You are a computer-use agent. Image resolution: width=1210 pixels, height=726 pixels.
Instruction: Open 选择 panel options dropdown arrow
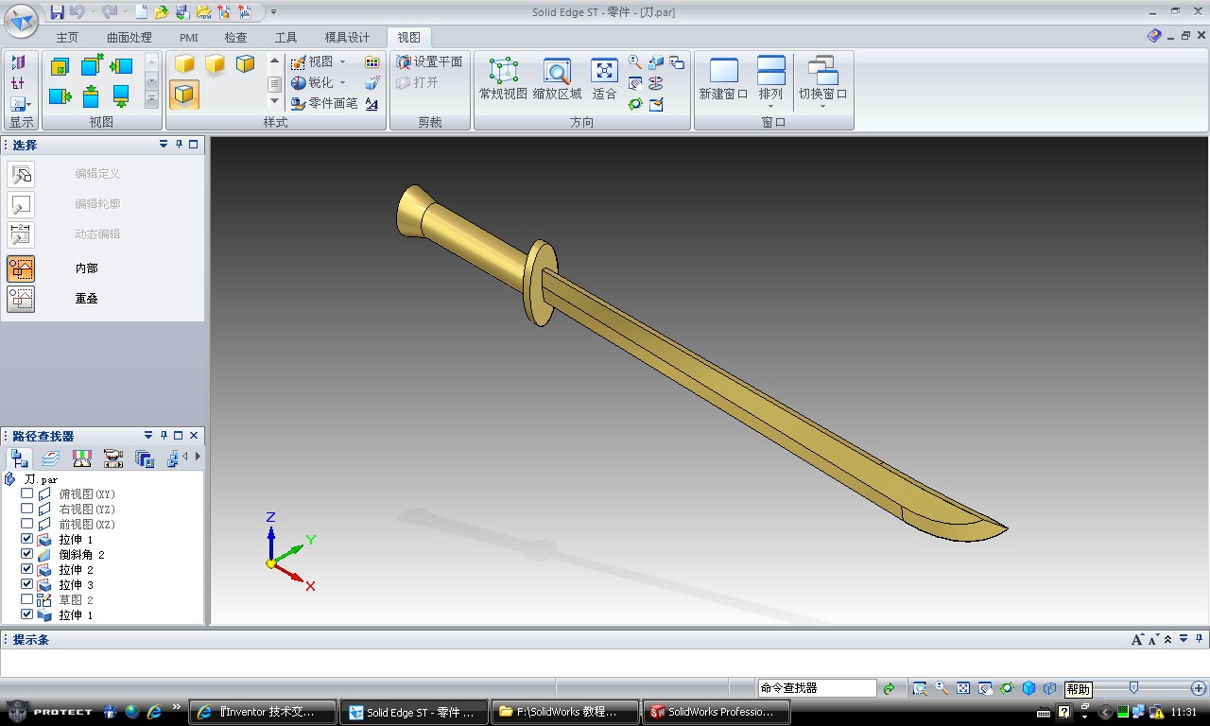point(164,145)
